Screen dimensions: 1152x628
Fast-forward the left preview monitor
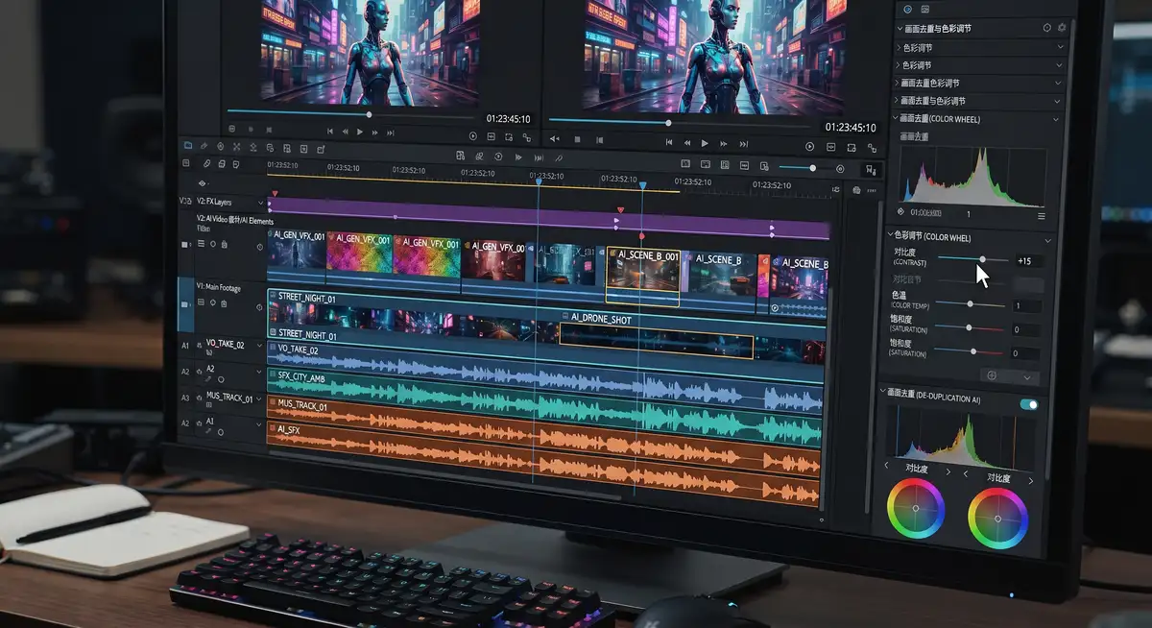click(x=376, y=132)
